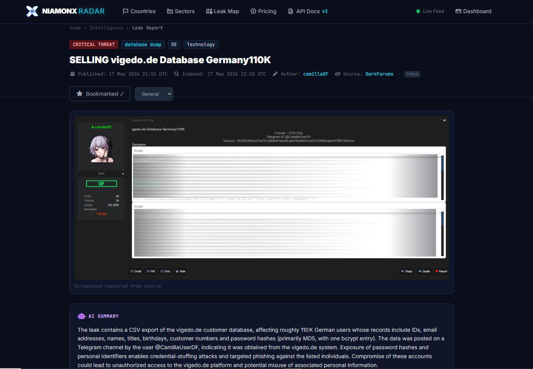The image size is (533, 369).
Task: Click the Sectors chart icon
Action: [170, 11]
